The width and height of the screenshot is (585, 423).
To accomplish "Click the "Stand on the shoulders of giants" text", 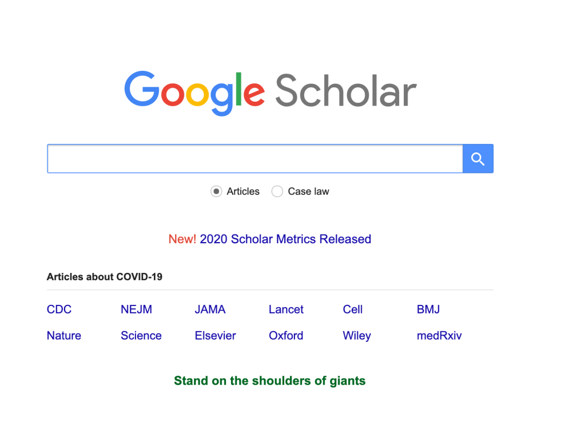I will pyautogui.click(x=269, y=381).
